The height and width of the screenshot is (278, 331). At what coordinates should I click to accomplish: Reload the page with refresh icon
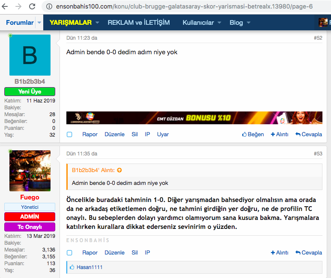[x=32, y=6]
